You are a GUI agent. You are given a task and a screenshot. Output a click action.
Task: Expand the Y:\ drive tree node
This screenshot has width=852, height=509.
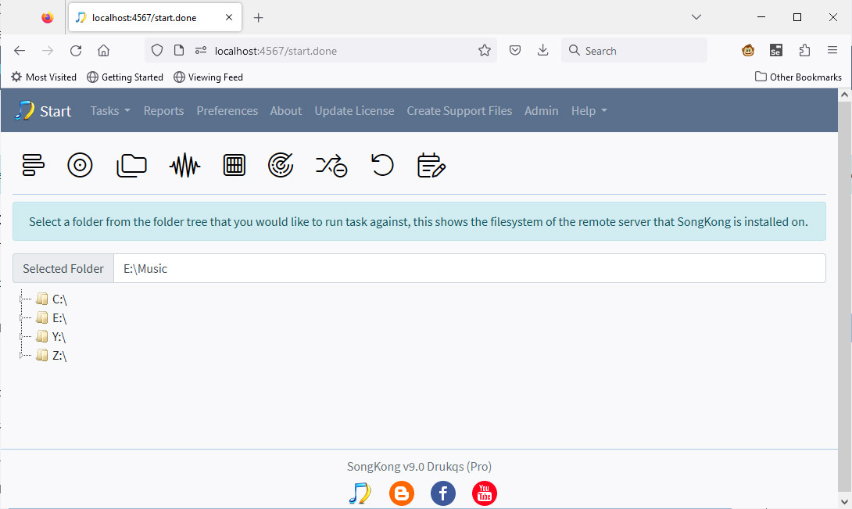(22, 337)
